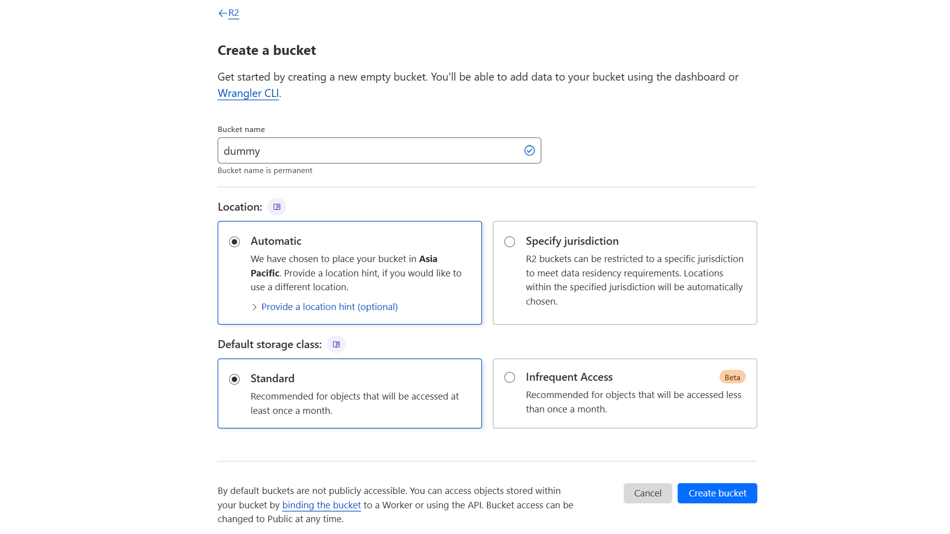
Task: Go back via the R2 breadcrumb link
Action: tap(234, 13)
